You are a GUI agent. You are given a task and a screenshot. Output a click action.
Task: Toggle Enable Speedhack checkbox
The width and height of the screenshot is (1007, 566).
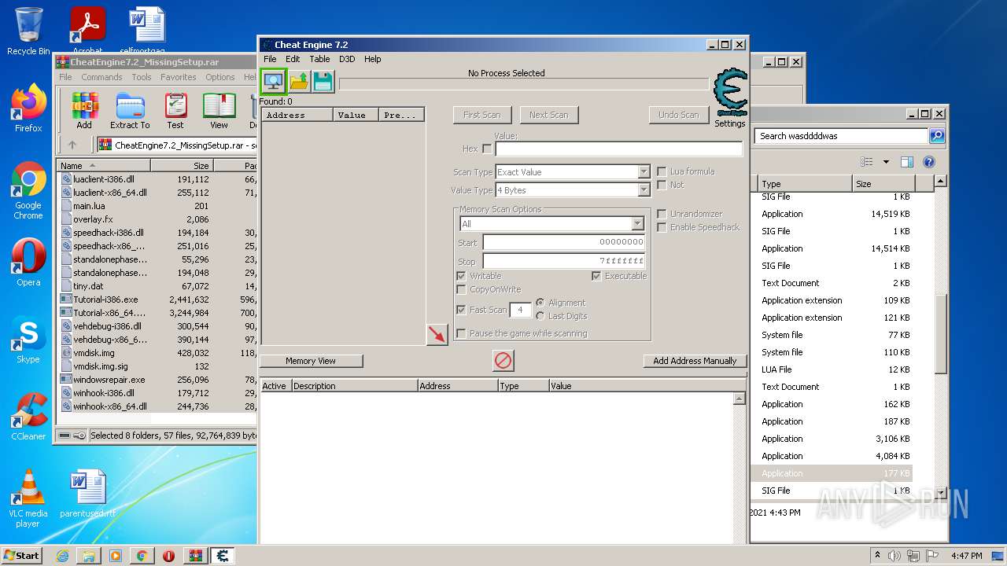662,227
